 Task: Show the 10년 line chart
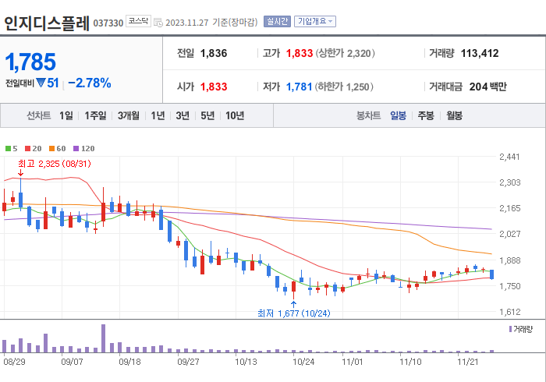[x=235, y=115]
